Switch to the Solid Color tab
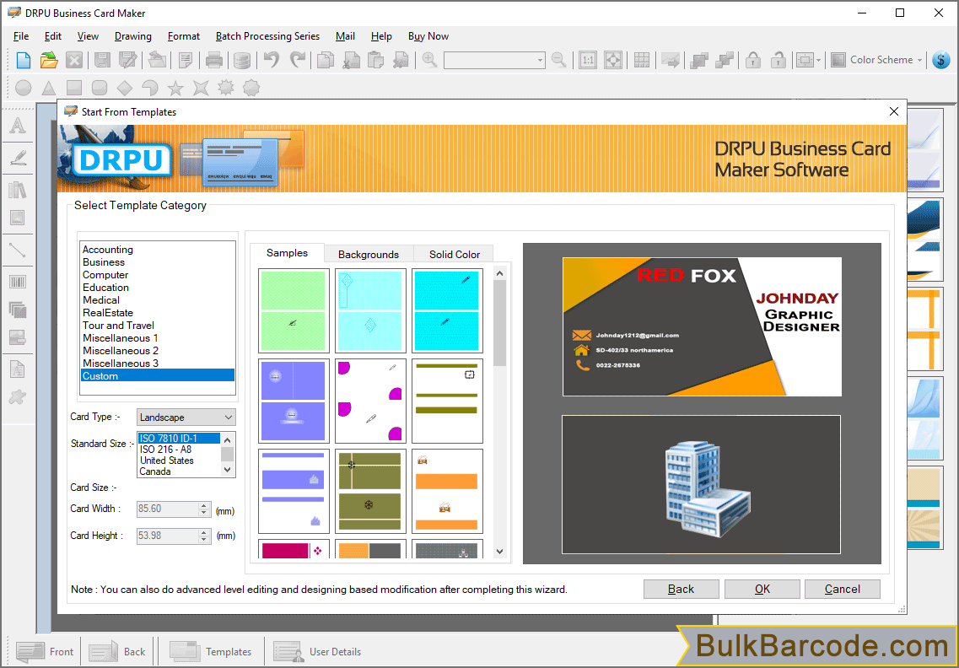The image size is (959, 668). click(454, 255)
